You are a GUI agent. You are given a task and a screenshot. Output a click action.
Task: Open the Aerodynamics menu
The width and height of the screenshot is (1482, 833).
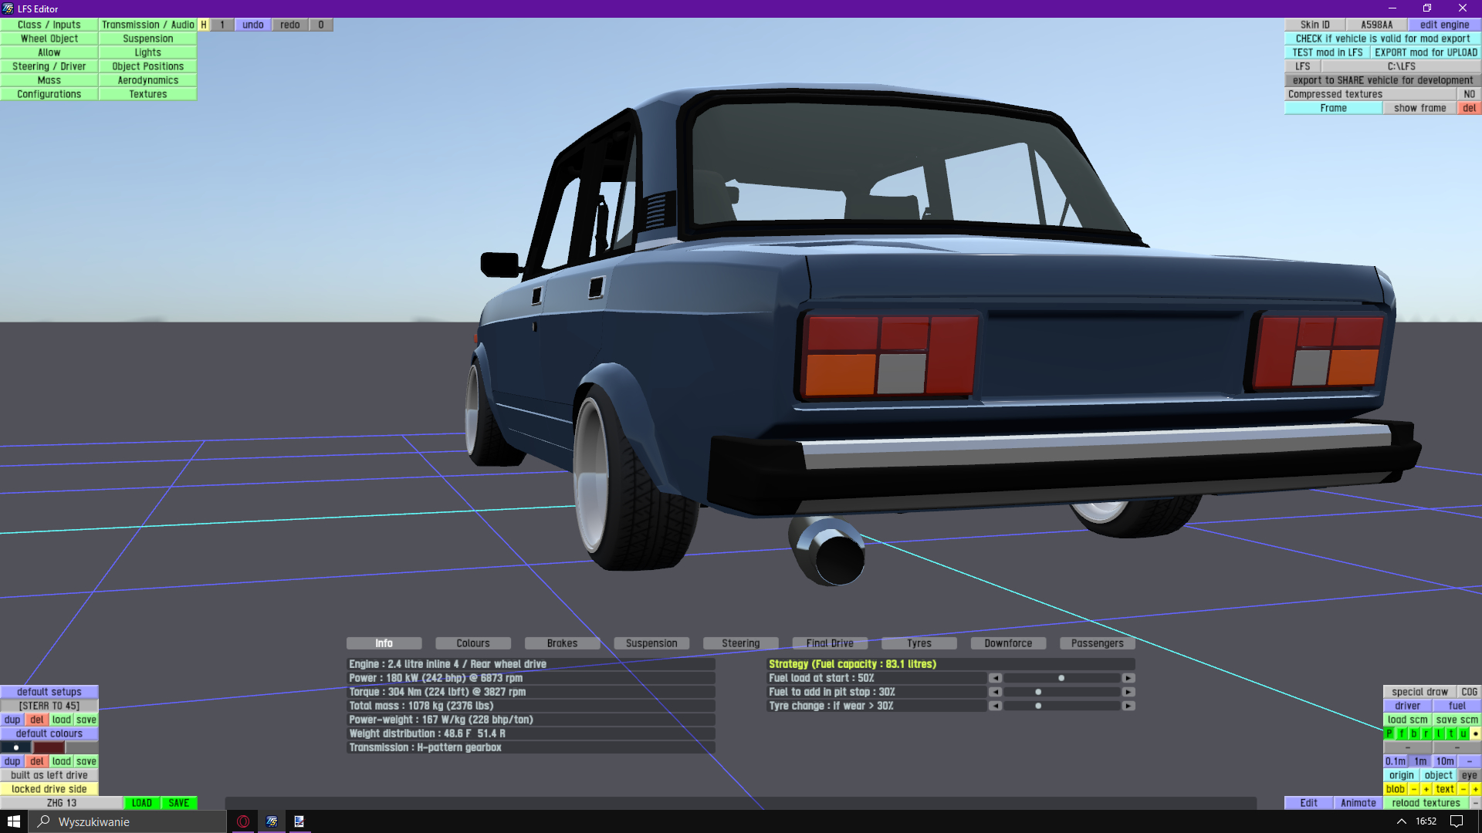[x=147, y=80]
